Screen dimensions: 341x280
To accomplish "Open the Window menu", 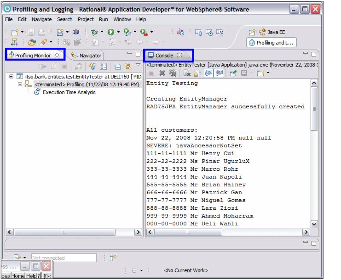I will [x=122, y=19].
